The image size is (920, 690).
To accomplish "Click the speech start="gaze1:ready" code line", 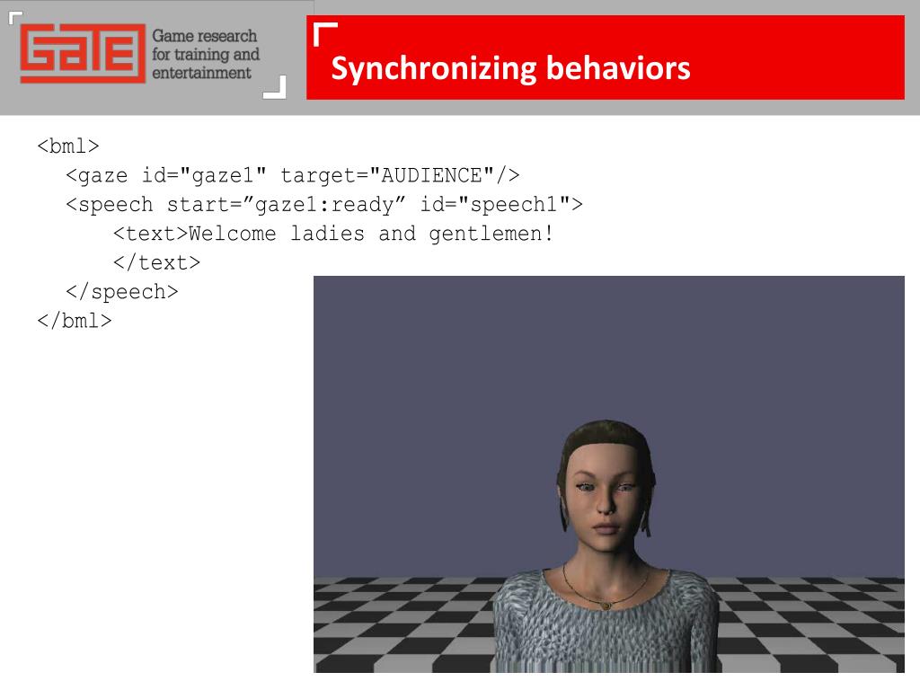I will (x=324, y=205).
